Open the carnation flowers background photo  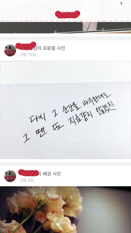pyautogui.click(x=65, y=210)
